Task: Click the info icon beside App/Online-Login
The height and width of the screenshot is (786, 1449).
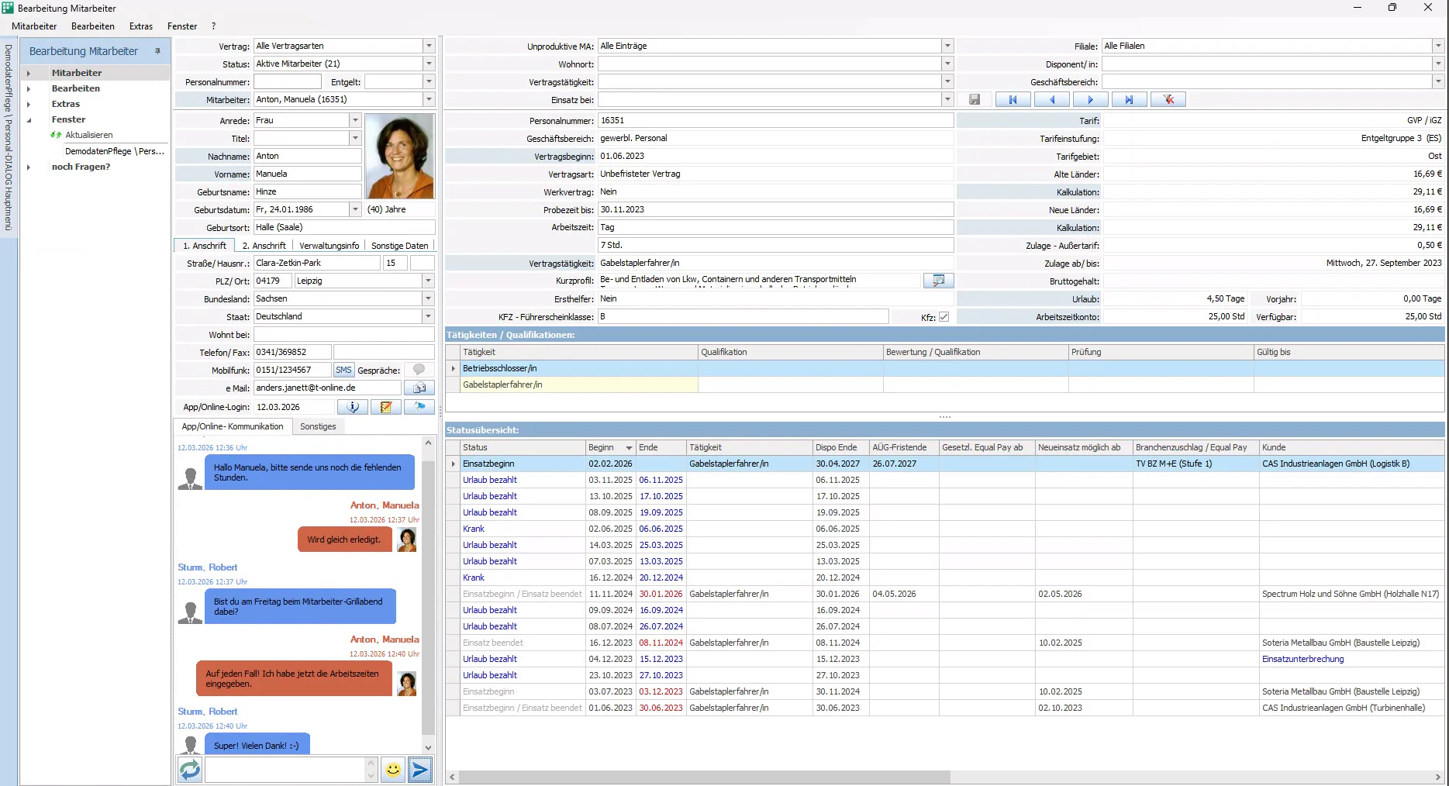Action: (353, 407)
